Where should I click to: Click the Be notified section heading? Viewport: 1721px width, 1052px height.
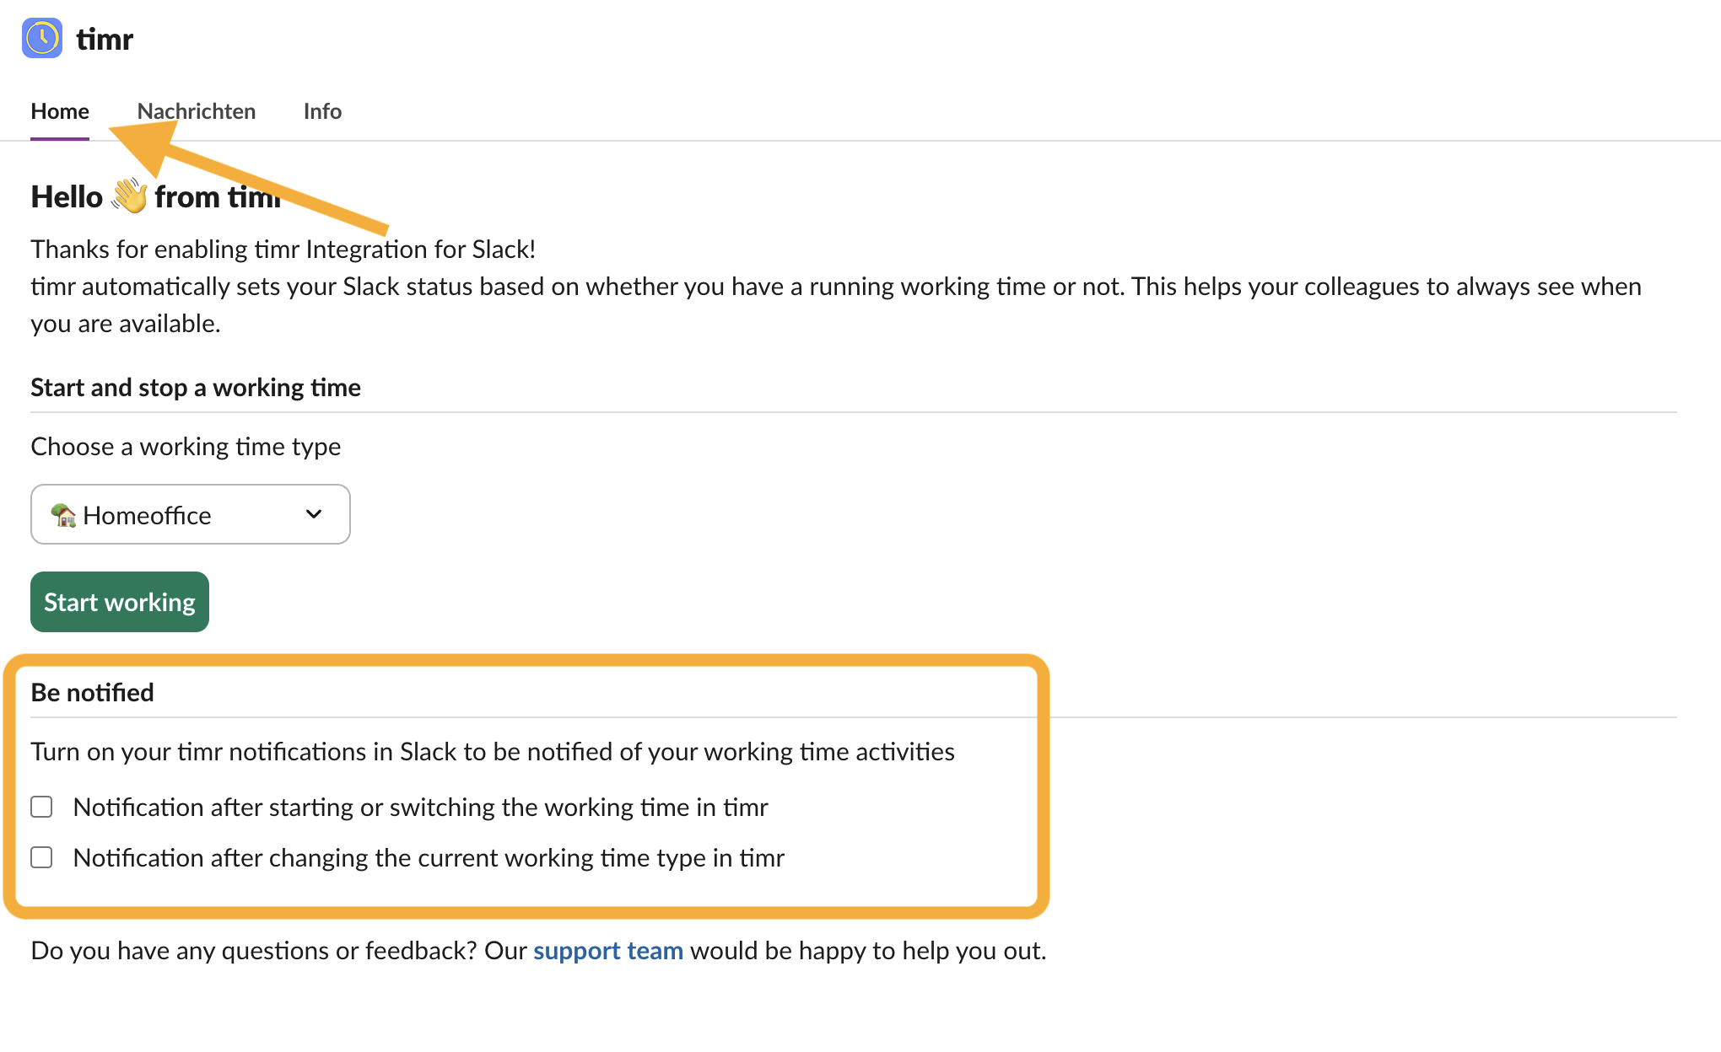pyautogui.click(x=93, y=693)
